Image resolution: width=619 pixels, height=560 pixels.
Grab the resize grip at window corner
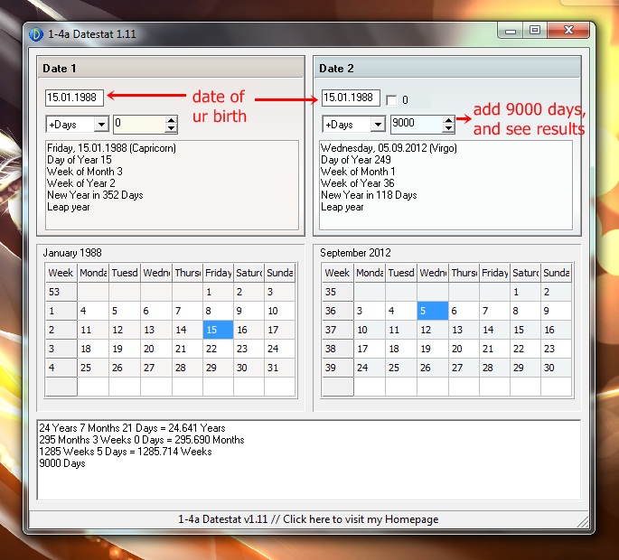tap(583, 522)
